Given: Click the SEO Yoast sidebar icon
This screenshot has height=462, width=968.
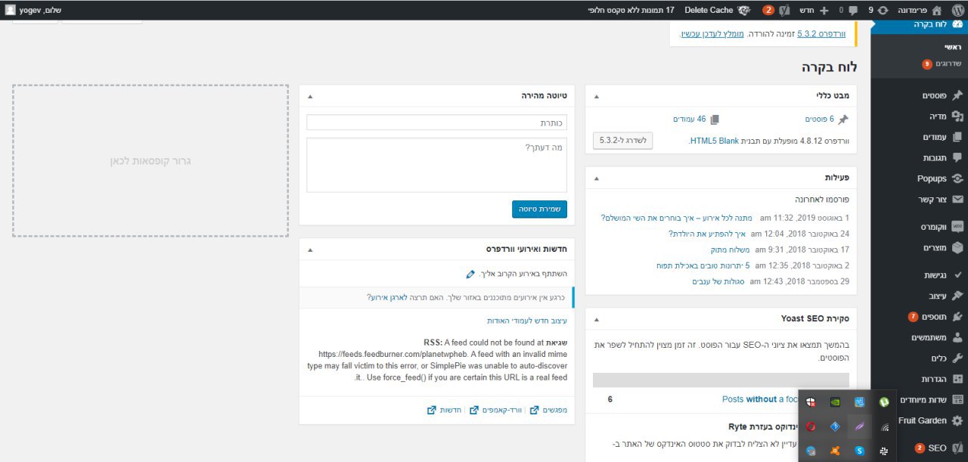Looking at the screenshot, I should pos(957,448).
